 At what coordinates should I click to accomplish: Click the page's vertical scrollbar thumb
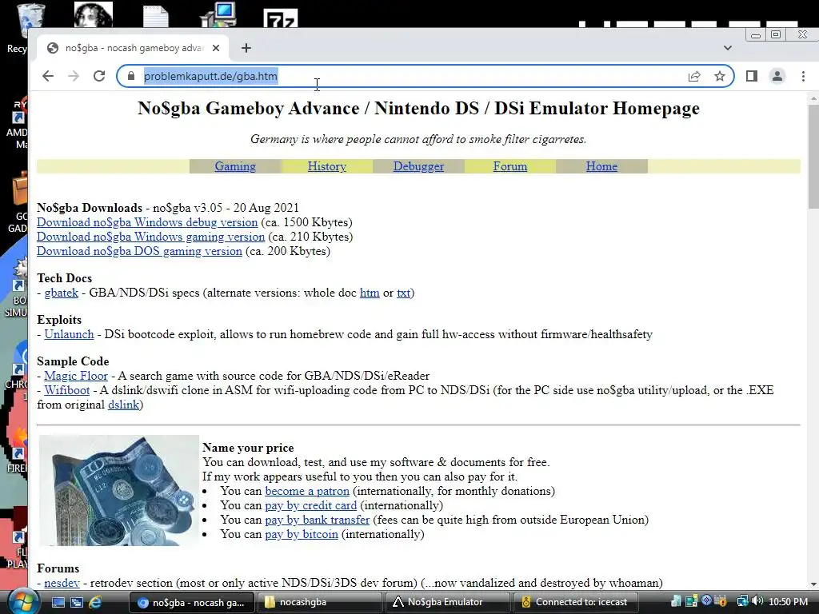click(x=813, y=157)
